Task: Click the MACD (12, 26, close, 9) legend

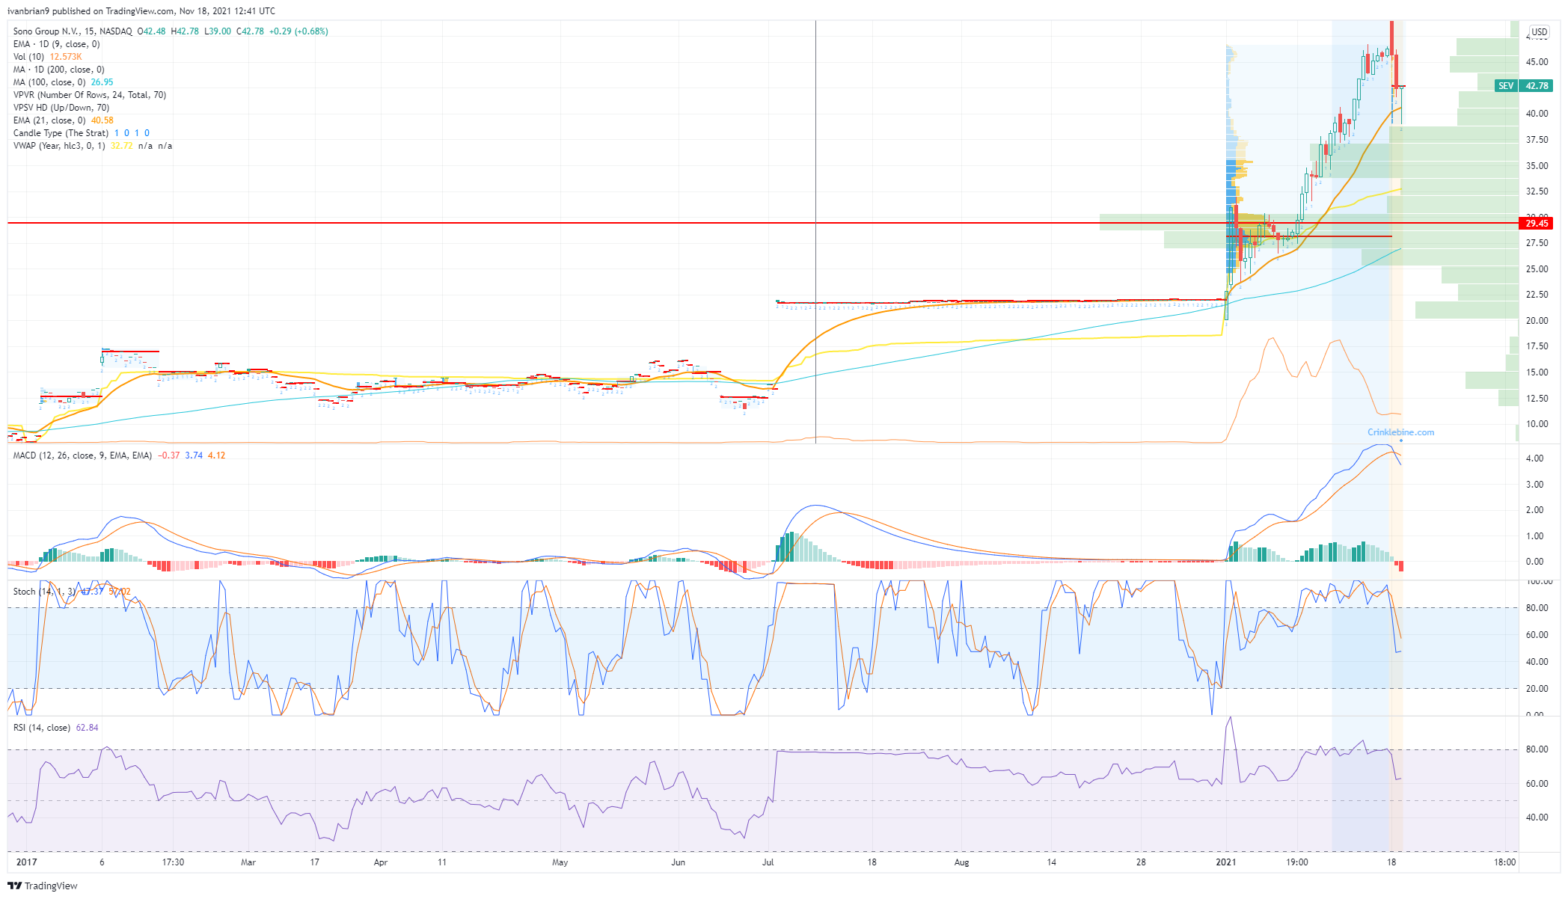Action: pos(82,455)
